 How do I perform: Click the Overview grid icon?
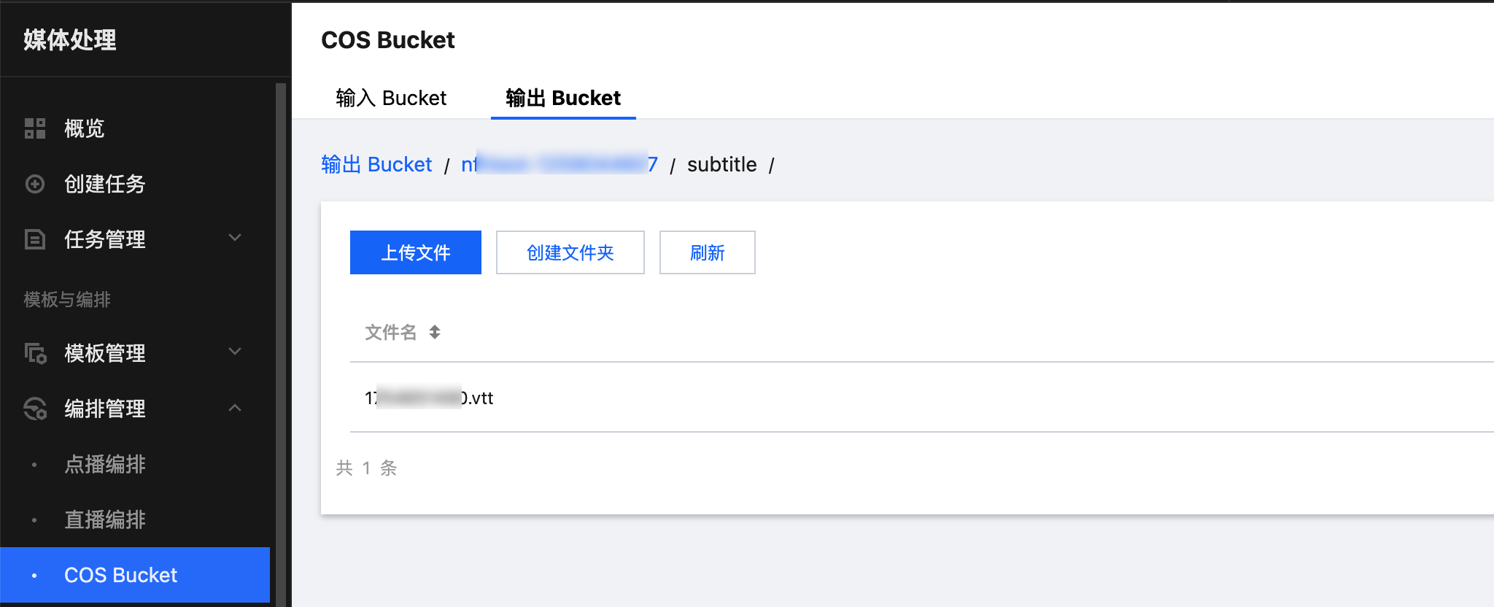(35, 128)
